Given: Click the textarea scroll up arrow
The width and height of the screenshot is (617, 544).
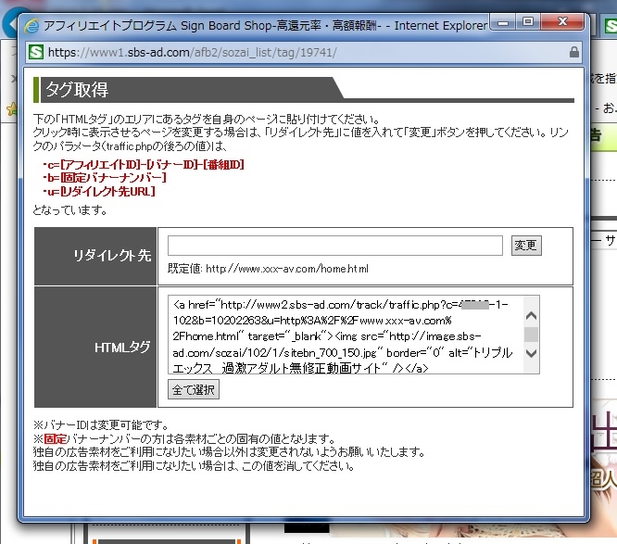Looking at the screenshot, I should click(531, 315).
